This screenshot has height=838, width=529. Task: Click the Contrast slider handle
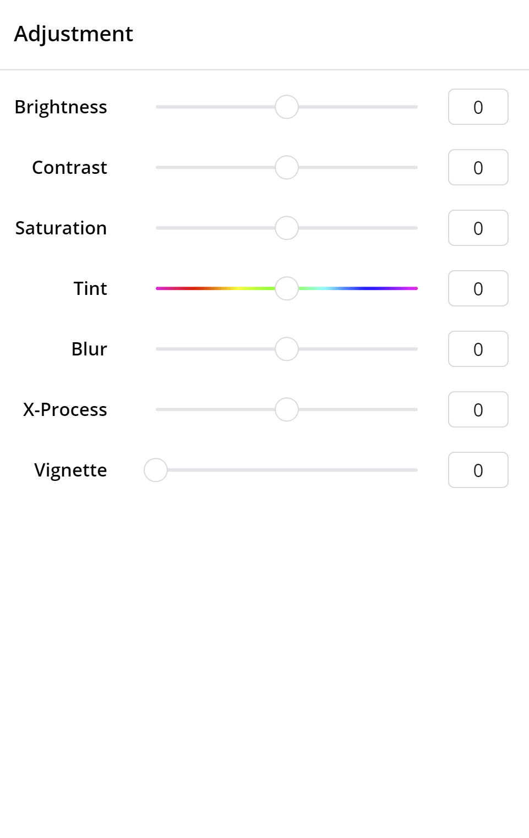pyautogui.click(x=287, y=167)
